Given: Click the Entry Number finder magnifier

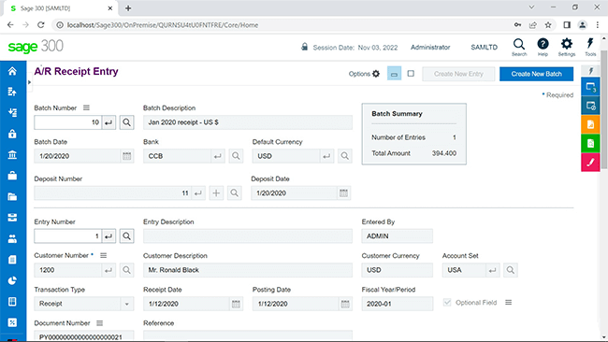Looking at the screenshot, I should [127, 235].
